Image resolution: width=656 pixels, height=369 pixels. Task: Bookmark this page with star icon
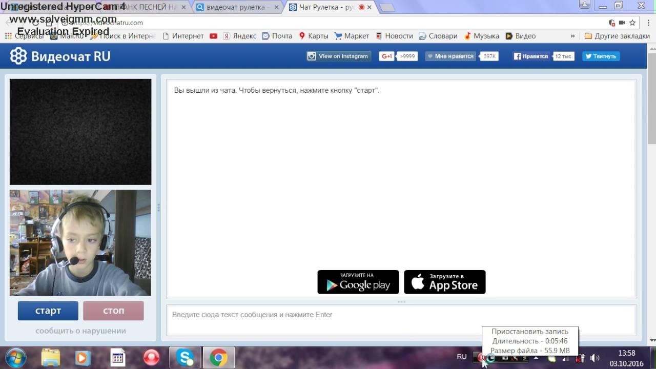[632, 23]
